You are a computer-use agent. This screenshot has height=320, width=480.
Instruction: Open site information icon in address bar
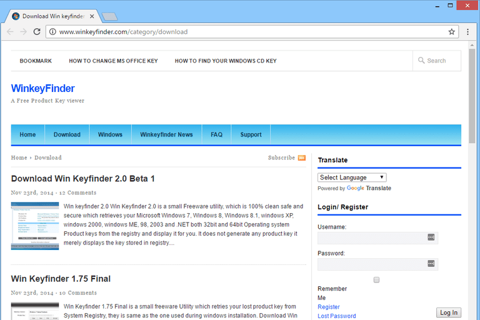coord(52,32)
